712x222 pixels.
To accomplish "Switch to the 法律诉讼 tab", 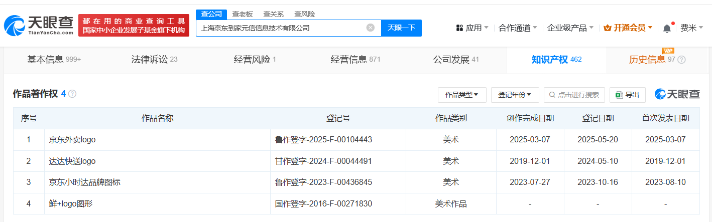I will click(x=154, y=60).
